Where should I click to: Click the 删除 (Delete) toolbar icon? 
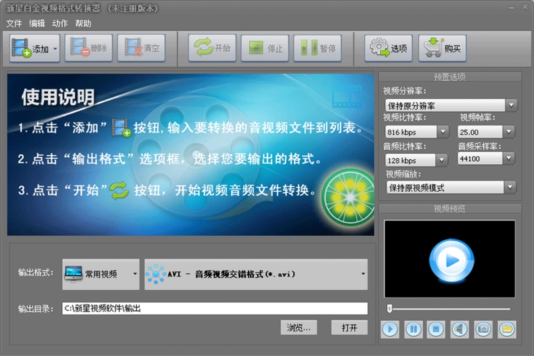88,48
